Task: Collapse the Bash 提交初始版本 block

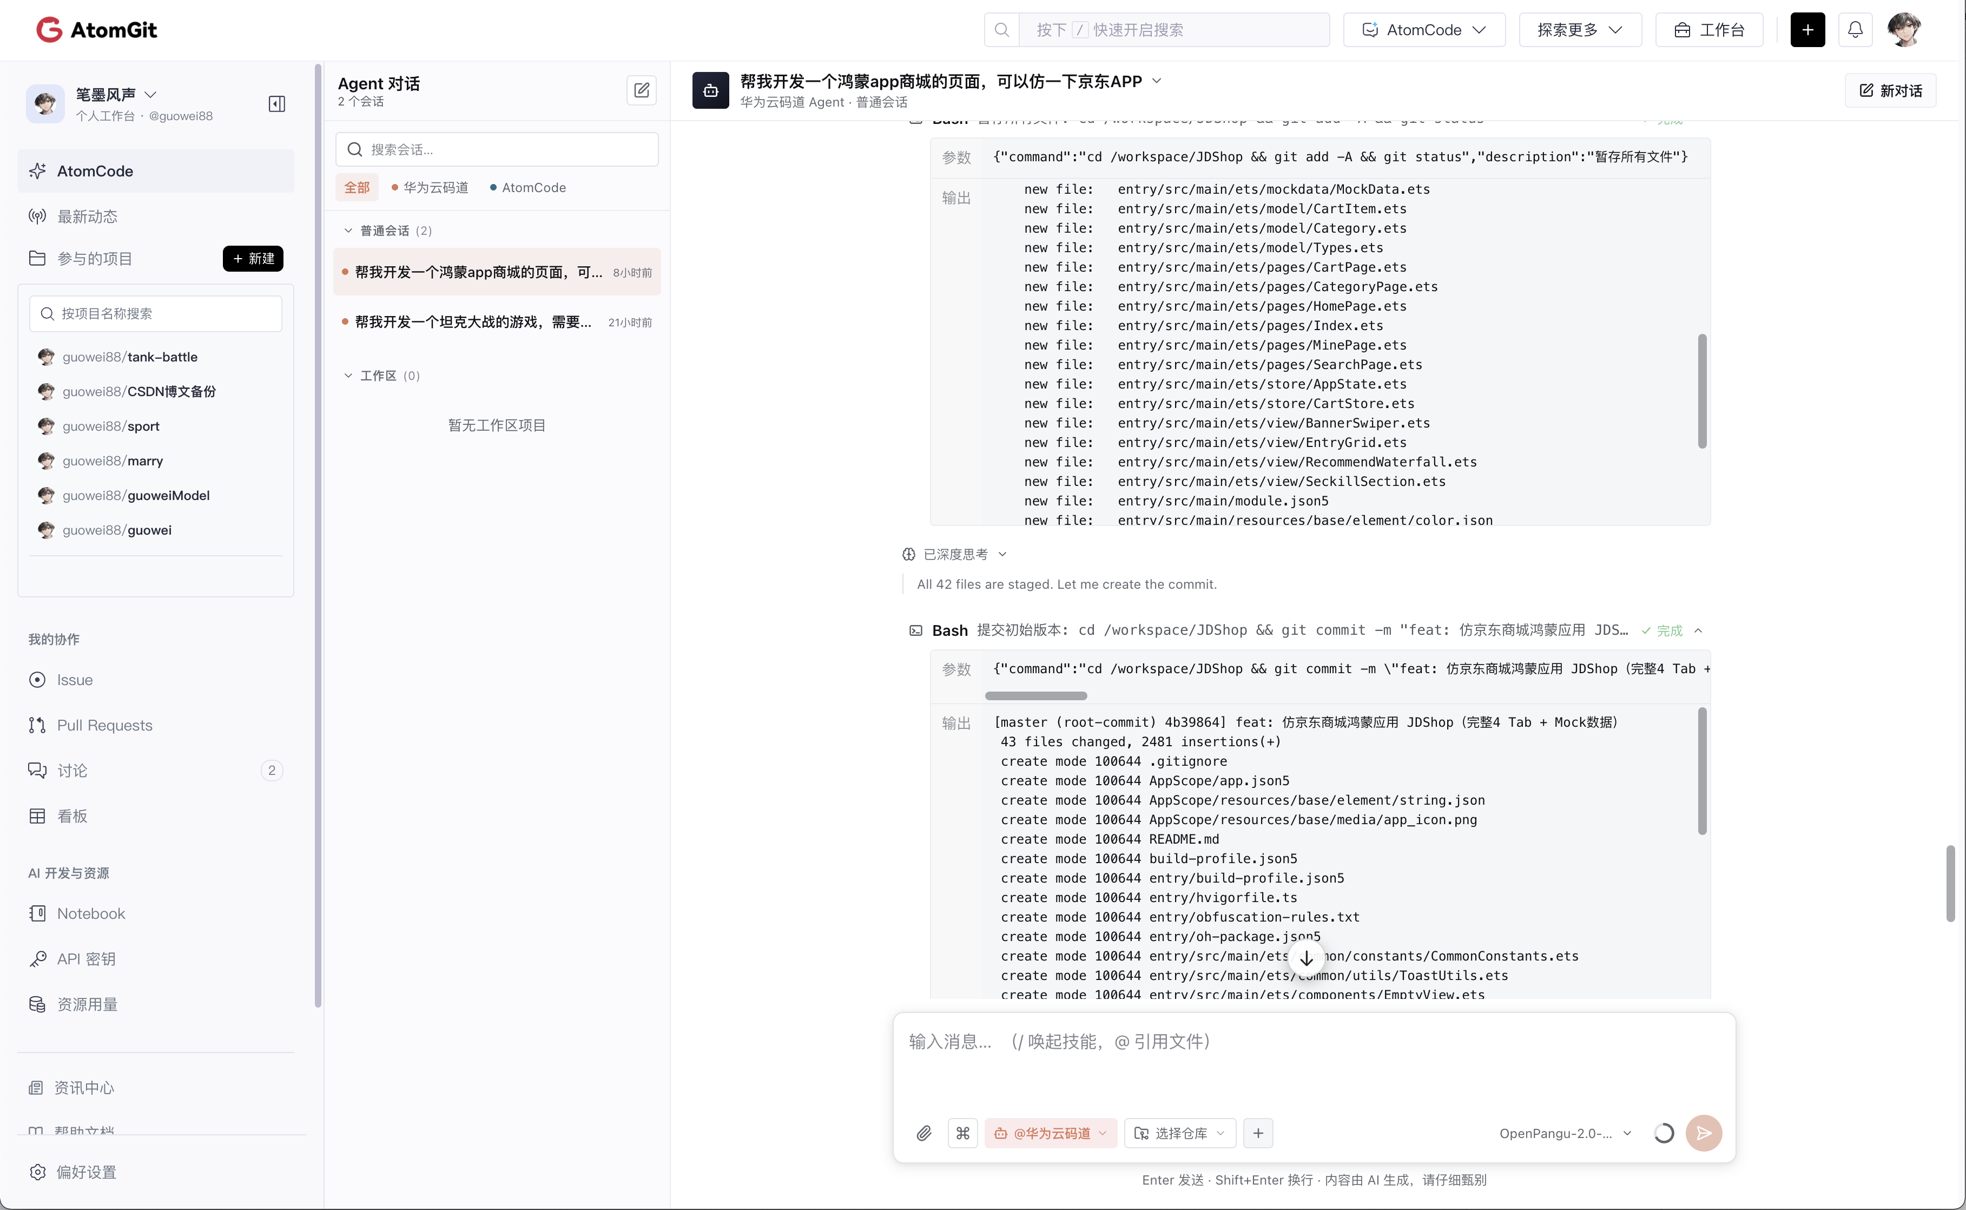Action: [x=1698, y=630]
